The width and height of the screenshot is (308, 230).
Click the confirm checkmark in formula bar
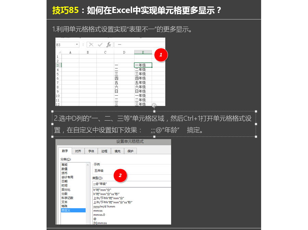(x=100, y=45)
